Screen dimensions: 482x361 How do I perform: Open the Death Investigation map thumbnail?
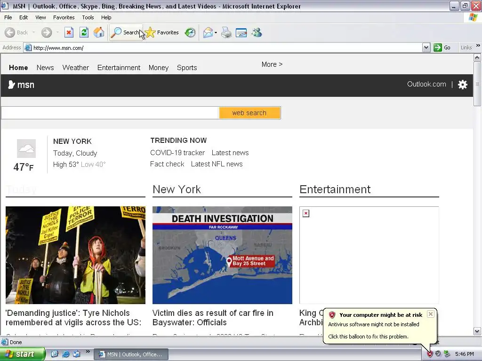[222, 255]
